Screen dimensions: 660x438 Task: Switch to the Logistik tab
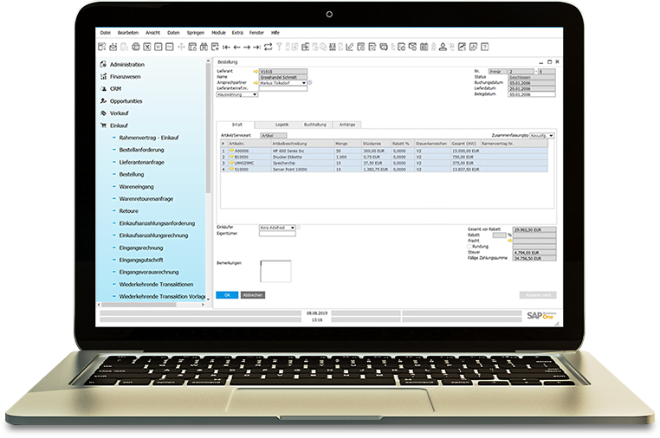pyautogui.click(x=282, y=125)
